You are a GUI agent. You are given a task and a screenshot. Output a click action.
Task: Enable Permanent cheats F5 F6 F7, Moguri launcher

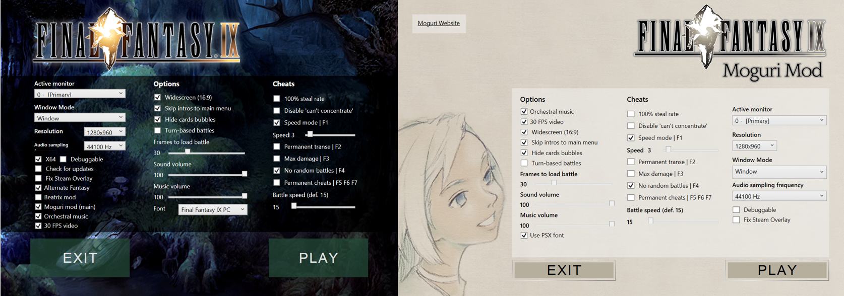pyautogui.click(x=631, y=198)
